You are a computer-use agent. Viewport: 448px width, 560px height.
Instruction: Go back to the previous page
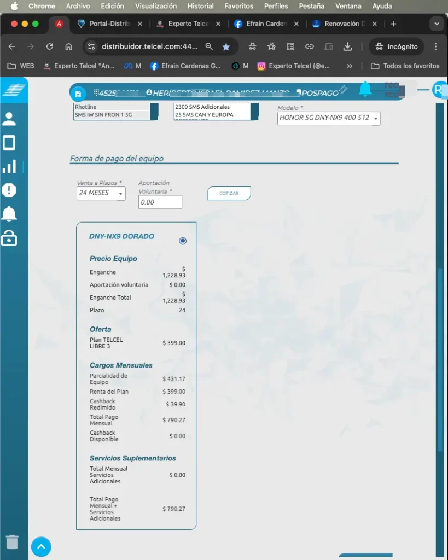[x=12, y=46]
